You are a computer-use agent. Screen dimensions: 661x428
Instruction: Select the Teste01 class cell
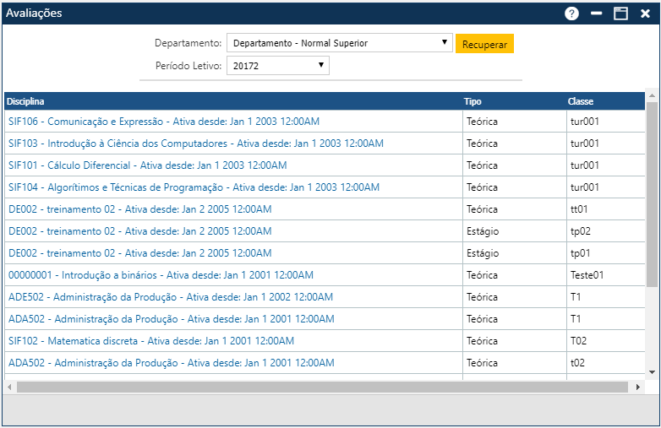606,275
